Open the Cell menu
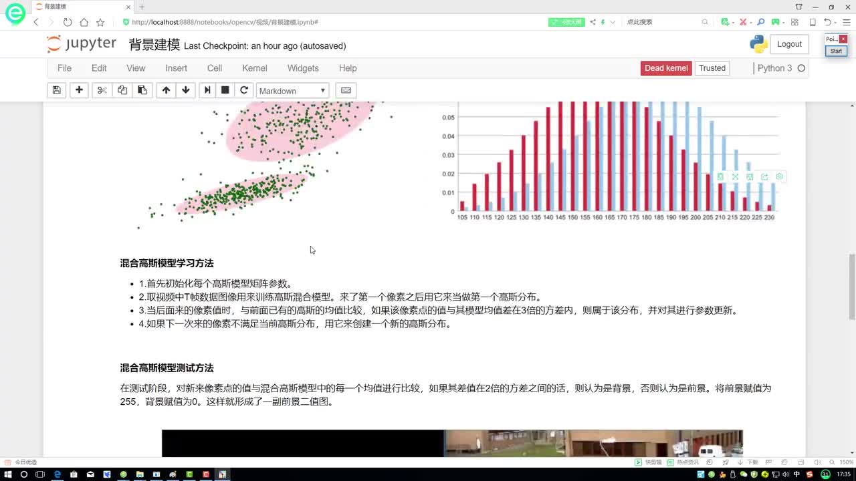Viewport: 856px width, 481px height. coord(215,68)
